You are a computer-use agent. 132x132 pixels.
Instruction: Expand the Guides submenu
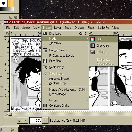[x=65, y=100]
